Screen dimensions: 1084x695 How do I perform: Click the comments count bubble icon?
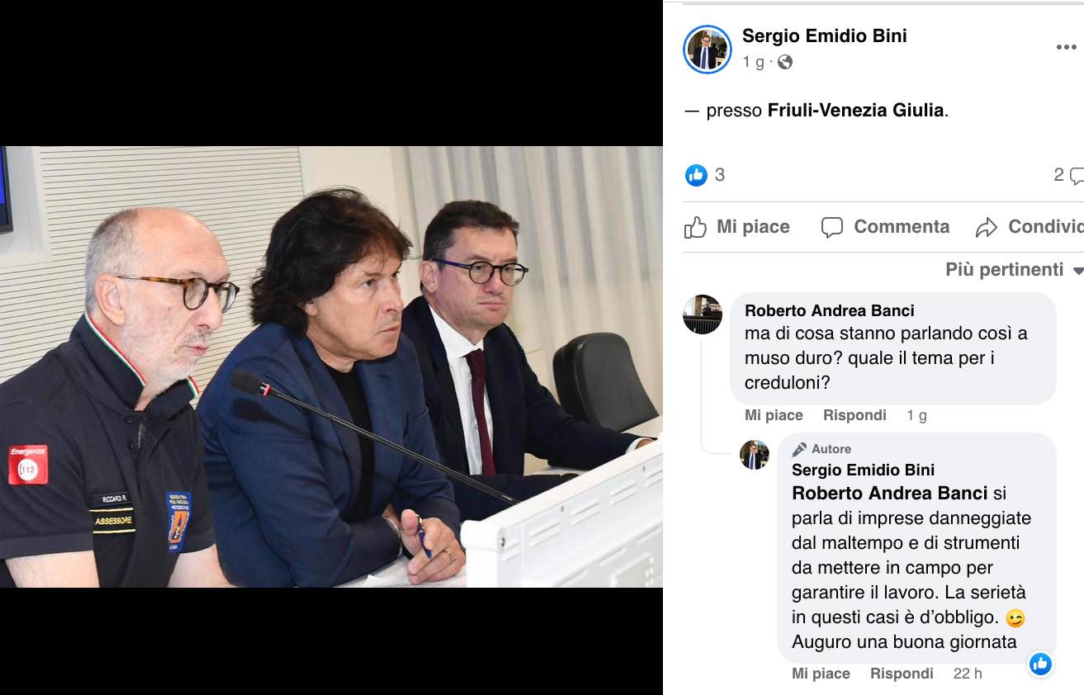click(x=1076, y=175)
